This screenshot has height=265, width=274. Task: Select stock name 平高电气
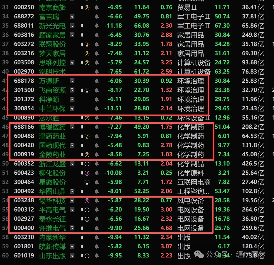tap(52, 210)
